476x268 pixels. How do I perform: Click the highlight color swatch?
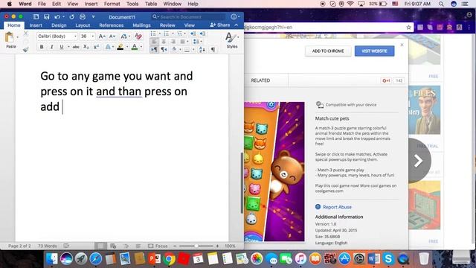(120, 47)
